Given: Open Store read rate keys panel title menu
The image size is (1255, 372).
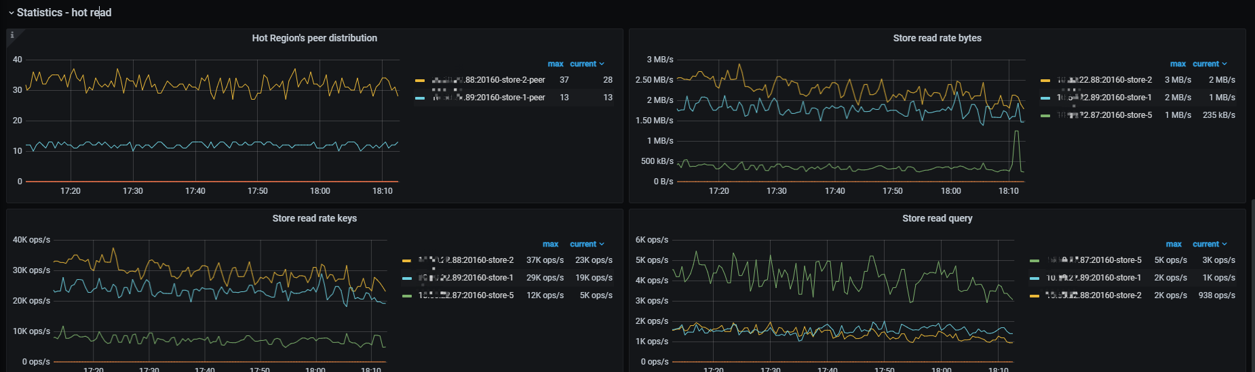Looking at the screenshot, I should coord(314,218).
